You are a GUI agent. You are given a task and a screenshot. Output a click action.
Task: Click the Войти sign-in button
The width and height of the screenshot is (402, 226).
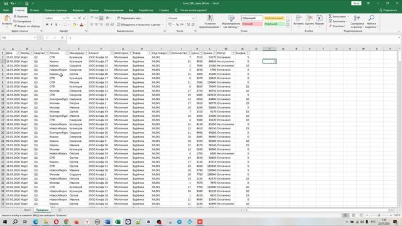(356, 3)
